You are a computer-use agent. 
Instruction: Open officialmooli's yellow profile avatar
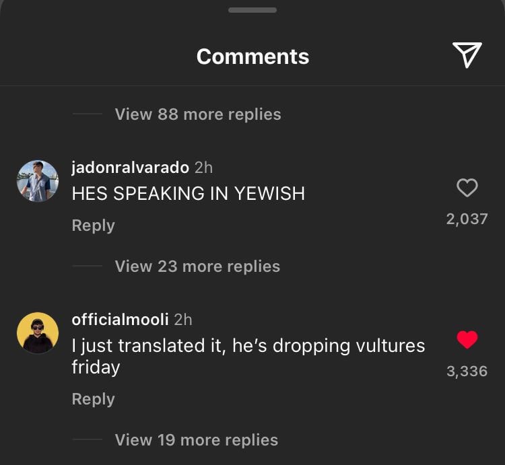click(37, 333)
